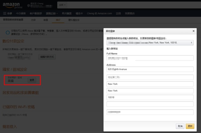
Task: Expand the 居家用品和家庭圖書館 section
Action: coord(20,93)
